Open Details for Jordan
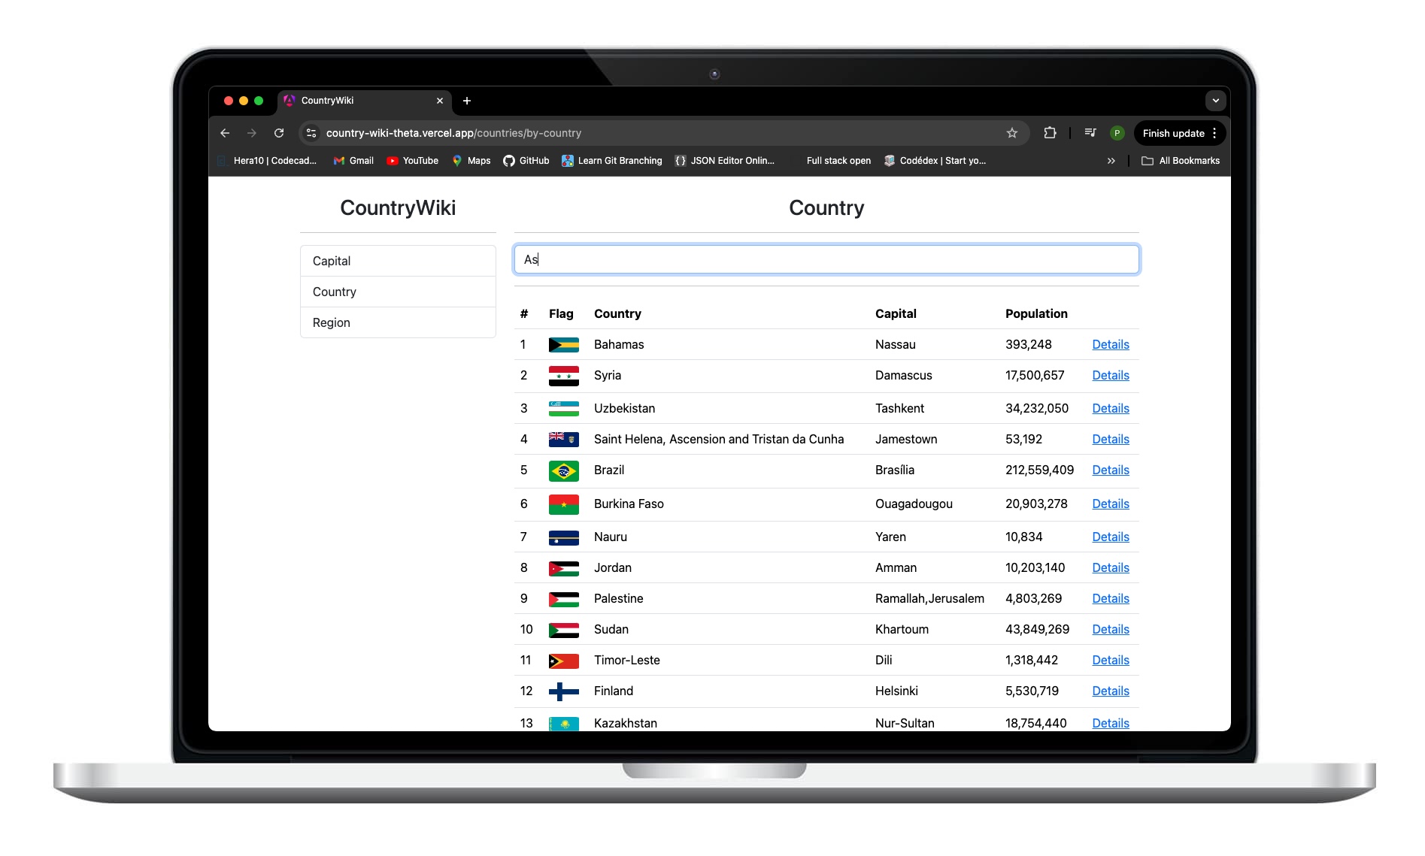The height and width of the screenshot is (856, 1425). point(1111,567)
